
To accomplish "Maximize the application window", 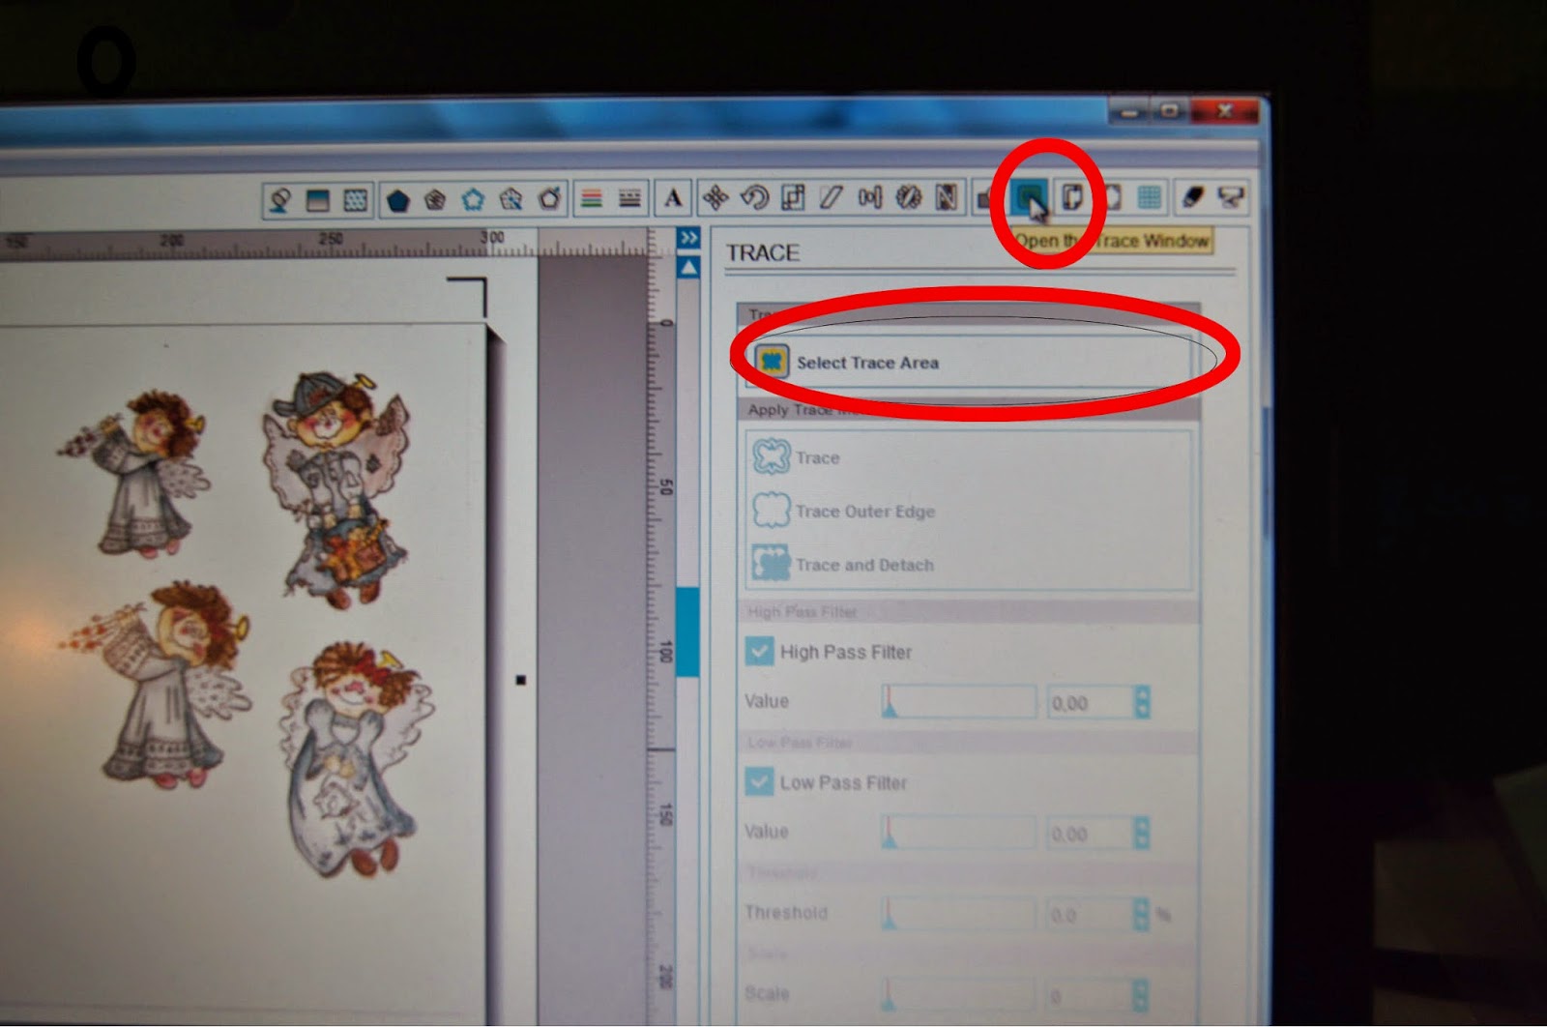I will click(x=1169, y=111).
